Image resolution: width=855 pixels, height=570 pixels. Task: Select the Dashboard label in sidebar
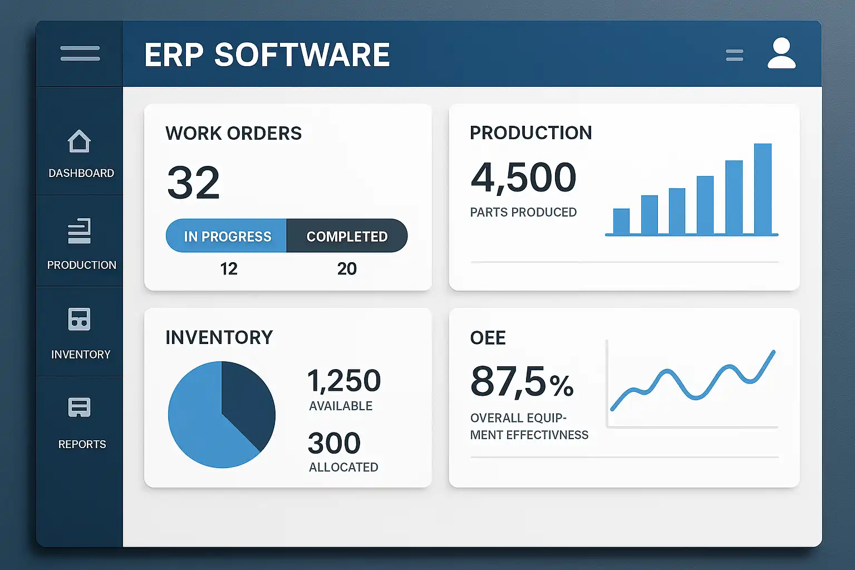(x=81, y=173)
